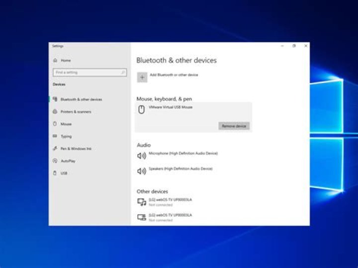
Task: Click the search magnifier icon
Action: coord(123,73)
